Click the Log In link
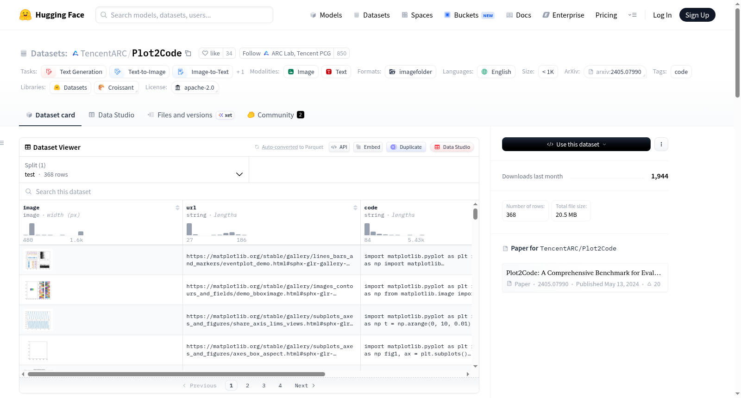Viewport: 741px width, 398px height. click(x=662, y=15)
